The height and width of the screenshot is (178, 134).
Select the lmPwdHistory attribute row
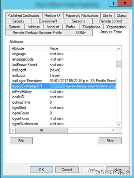pyautogui.click(x=63, y=92)
